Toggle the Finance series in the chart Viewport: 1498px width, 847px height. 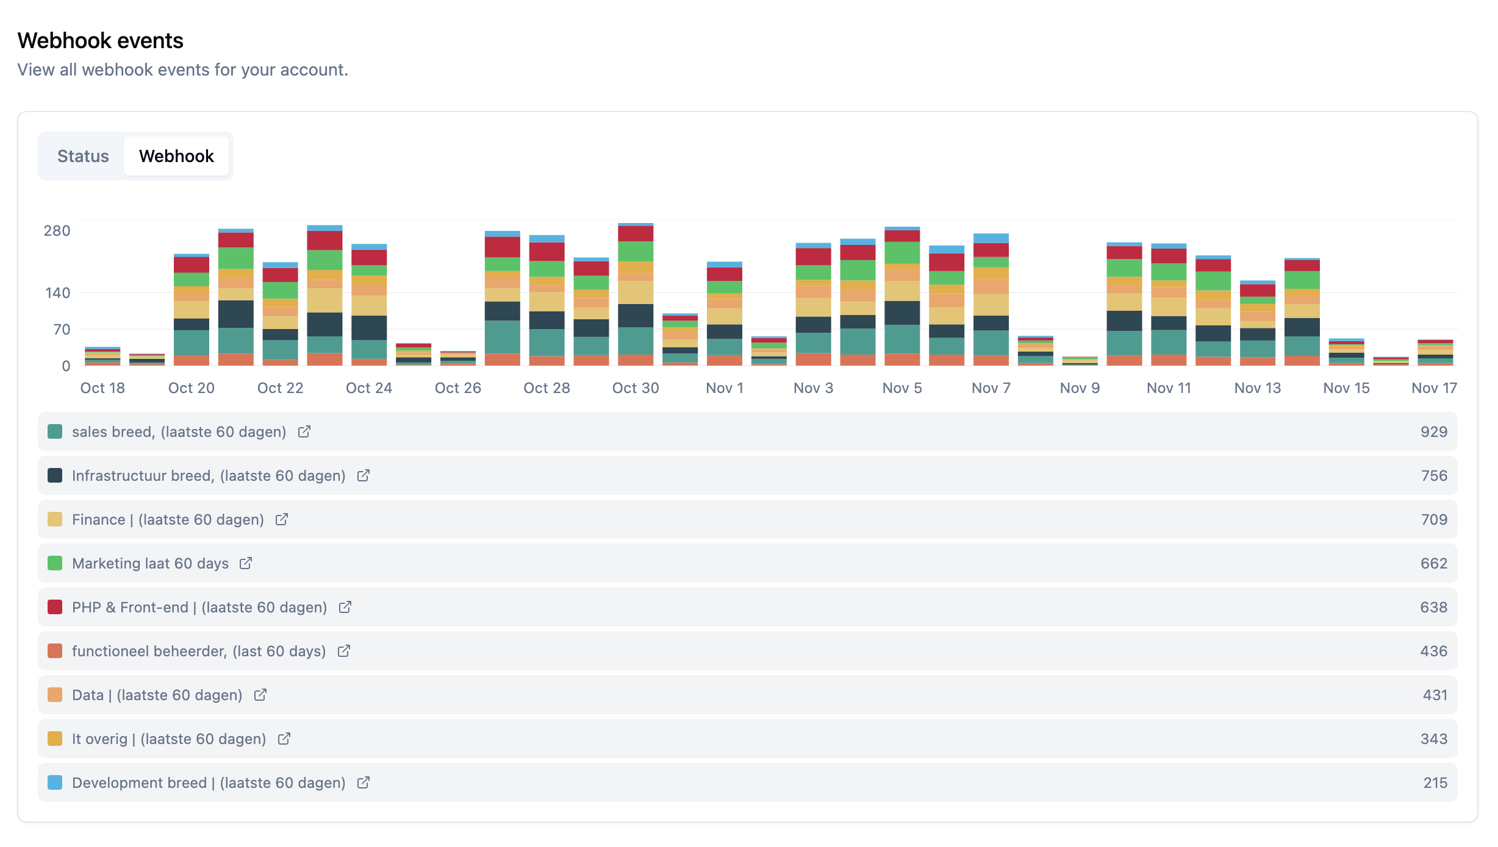click(168, 519)
